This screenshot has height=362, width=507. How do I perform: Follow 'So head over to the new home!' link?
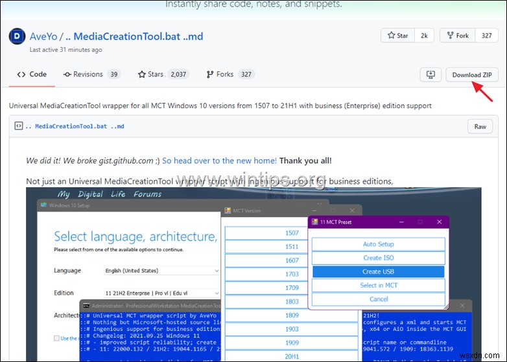[219, 161]
